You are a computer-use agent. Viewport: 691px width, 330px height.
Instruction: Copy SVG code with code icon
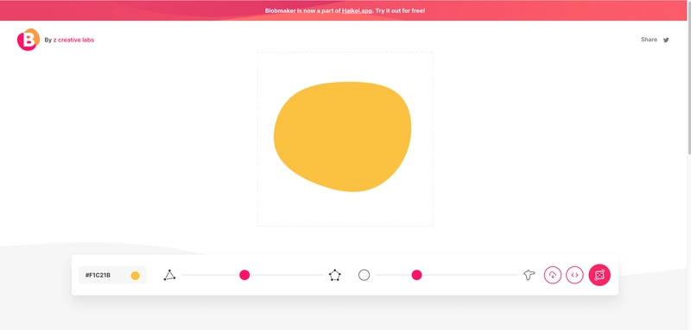(574, 275)
